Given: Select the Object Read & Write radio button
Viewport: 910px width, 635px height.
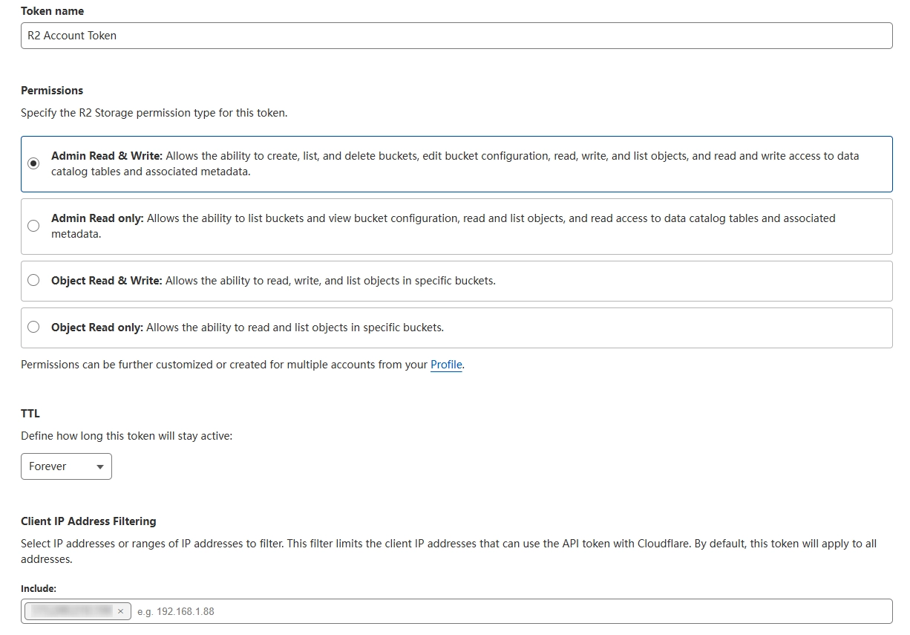Looking at the screenshot, I should (33, 281).
